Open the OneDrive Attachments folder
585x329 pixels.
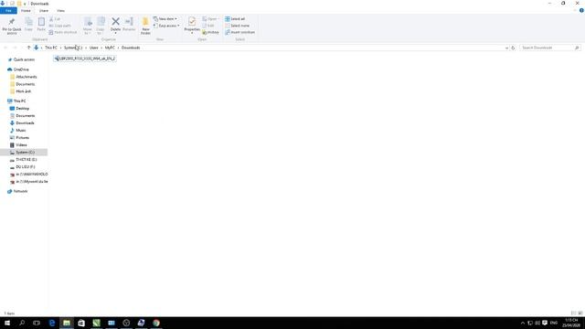pos(27,77)
